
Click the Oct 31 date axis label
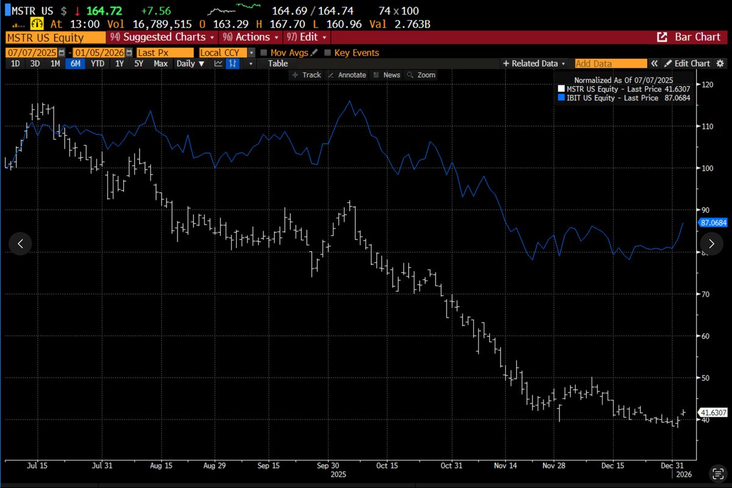(x=451, y=465)
